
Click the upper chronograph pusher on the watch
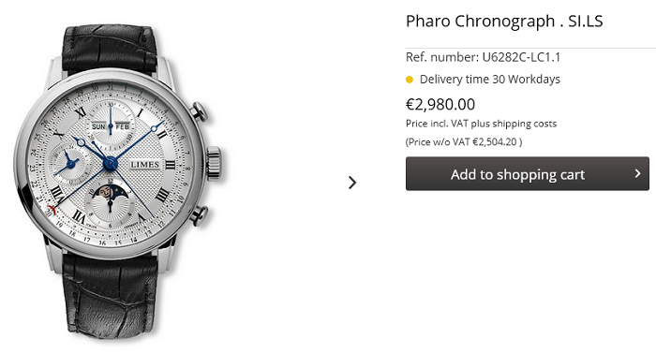click(199, 111)
